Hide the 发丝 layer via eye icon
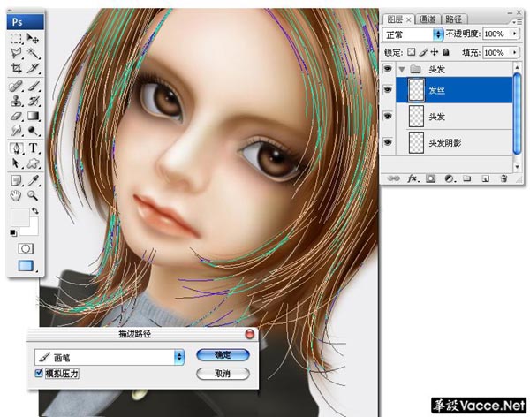Image resolution: width=530 pixels, height=417 pixels. tap(388, 89)
